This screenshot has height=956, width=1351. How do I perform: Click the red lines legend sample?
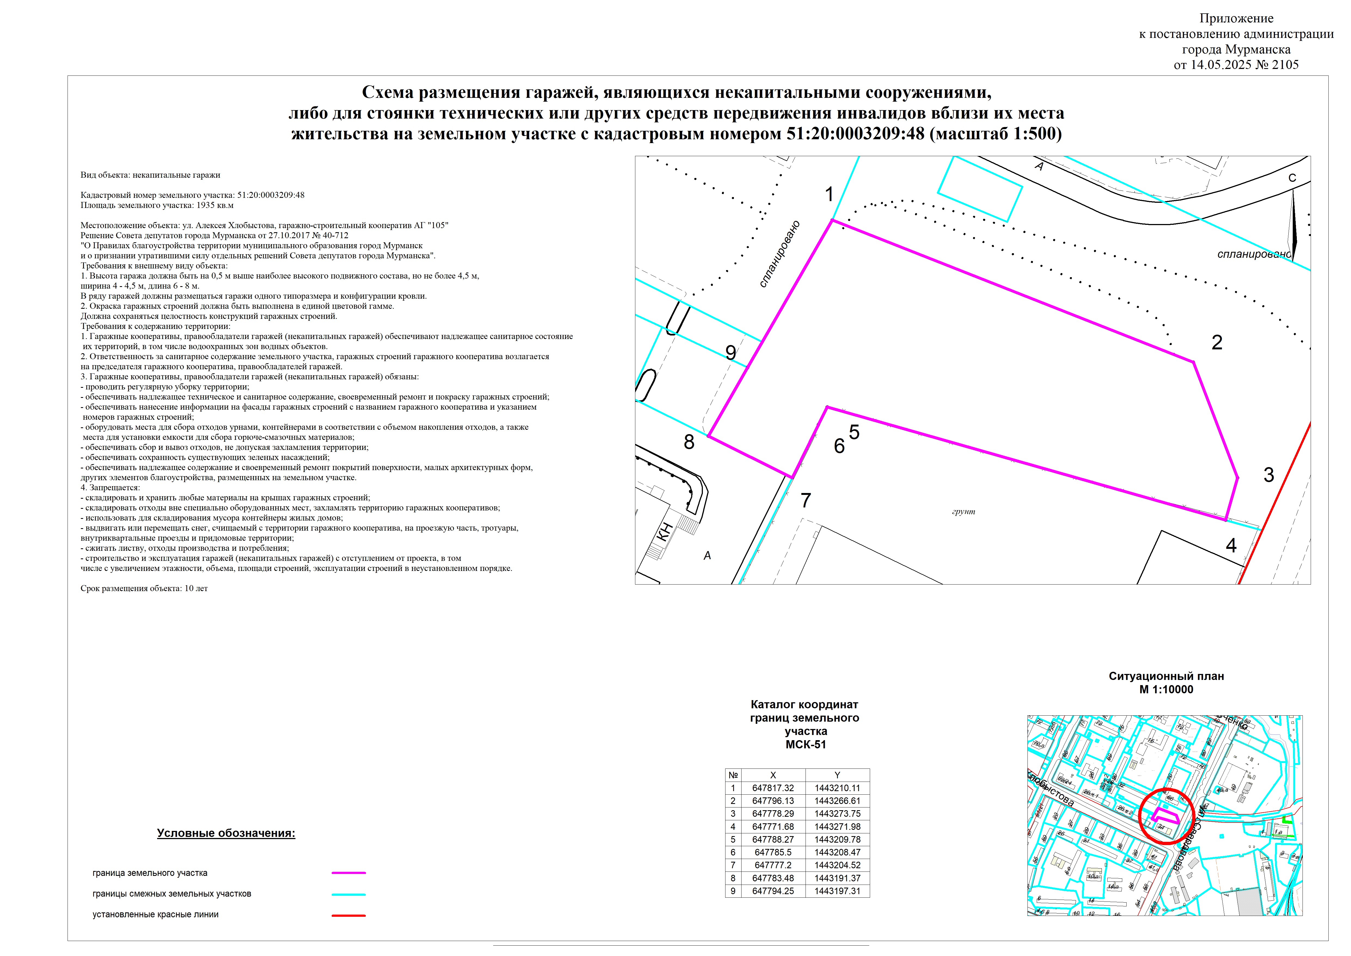click(x=348, y=915)
